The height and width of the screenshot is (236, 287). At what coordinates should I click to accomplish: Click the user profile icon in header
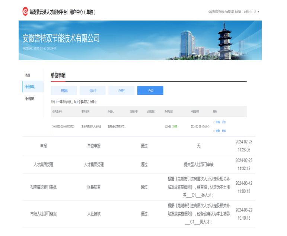click(x=255, y=12)
